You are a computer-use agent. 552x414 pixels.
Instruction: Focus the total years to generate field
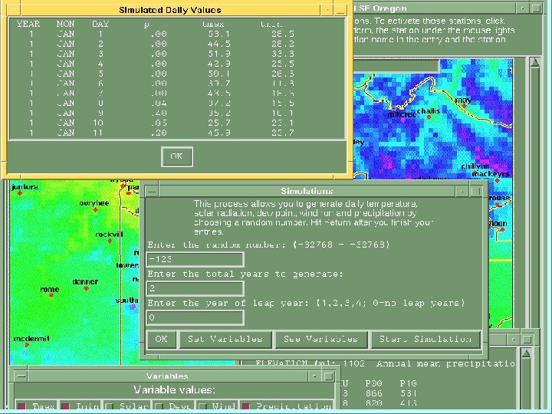pyautogui.click(x=195, y=288)
